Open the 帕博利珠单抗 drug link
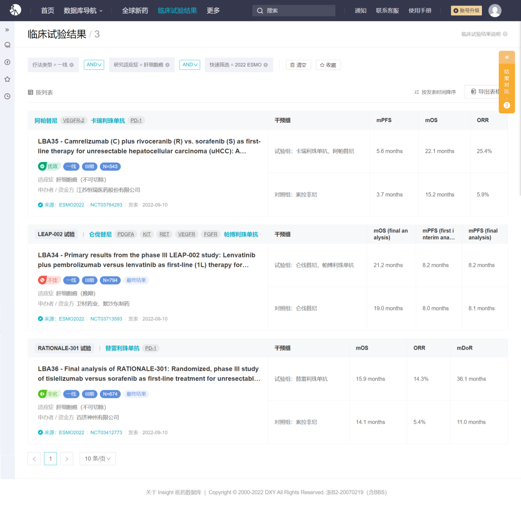 tap(241, 234)
